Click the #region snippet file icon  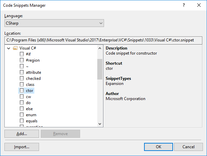[x=22, y=60]
